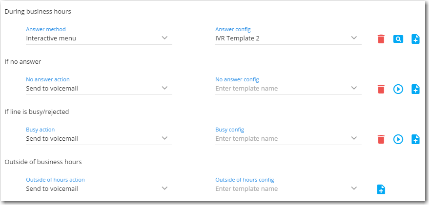Open the No answer action dropdown

(99, 89)
